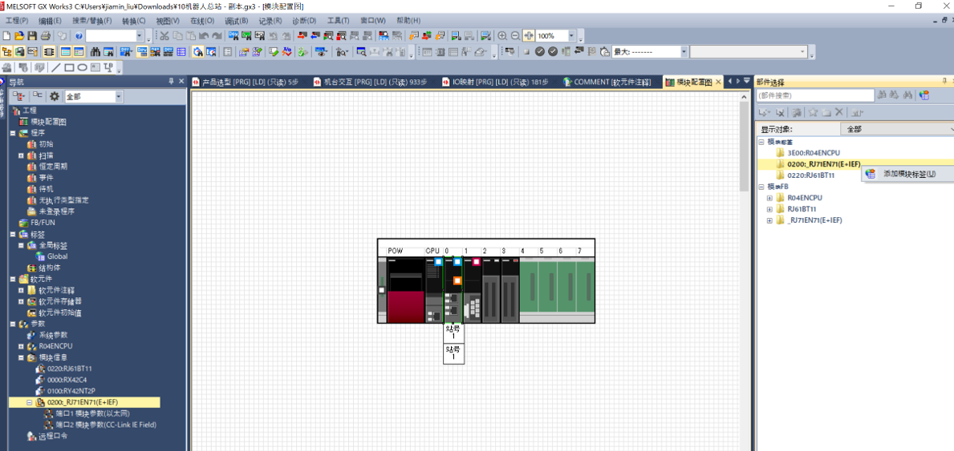Pin the 导航 navigation panel
This screenshot has width=954, height=451.
click(170, 82)
